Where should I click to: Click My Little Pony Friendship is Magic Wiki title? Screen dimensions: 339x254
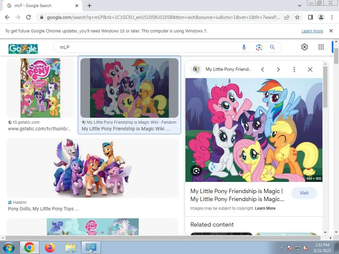tap(125, 129)
